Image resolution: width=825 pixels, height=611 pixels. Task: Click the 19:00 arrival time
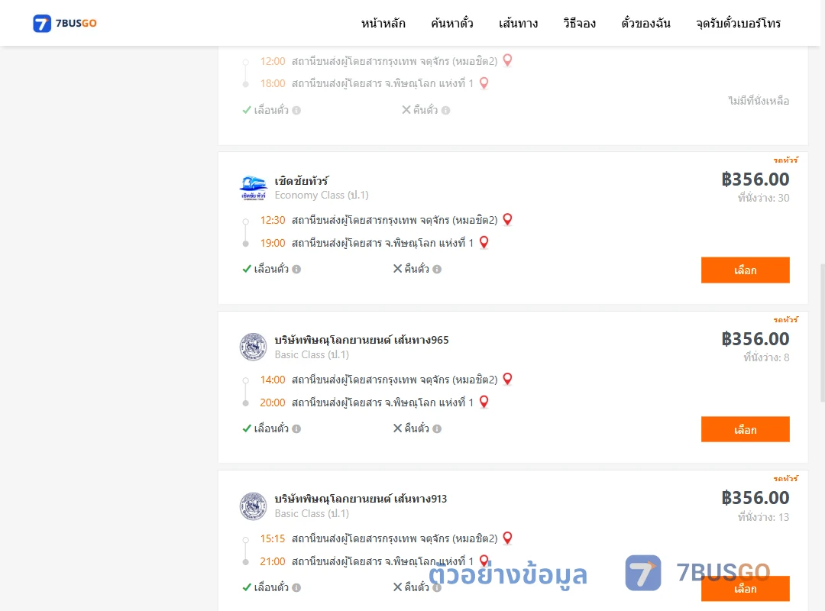tap(273, 243)
